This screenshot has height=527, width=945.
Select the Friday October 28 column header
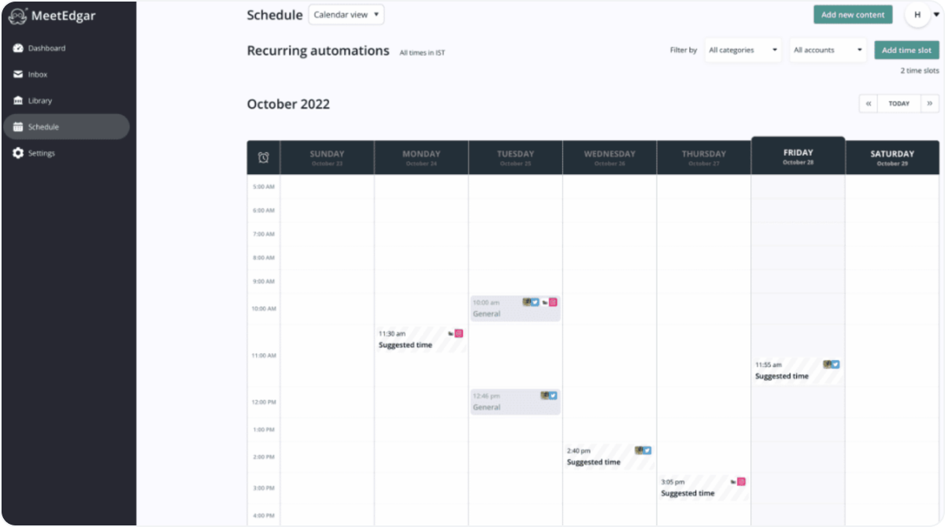(798, 156)
